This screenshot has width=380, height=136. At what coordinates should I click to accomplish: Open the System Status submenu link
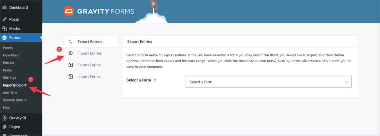tap(14, 100)
